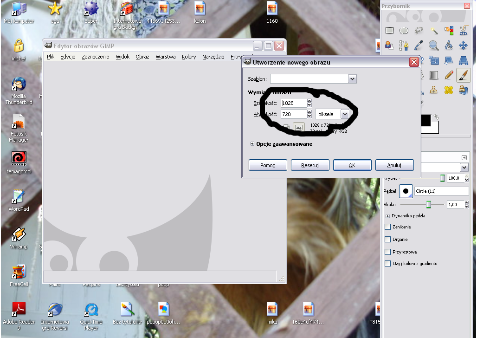Activate the Perspective tool
This screenshot has width=477, height=338.
(x=463, y=60)
